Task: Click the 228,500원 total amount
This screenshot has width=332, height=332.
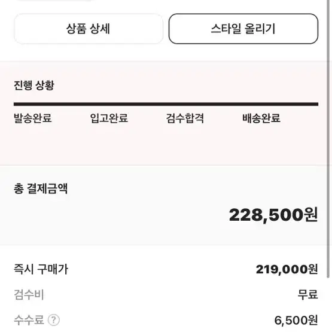Action: tap(273, 215)
